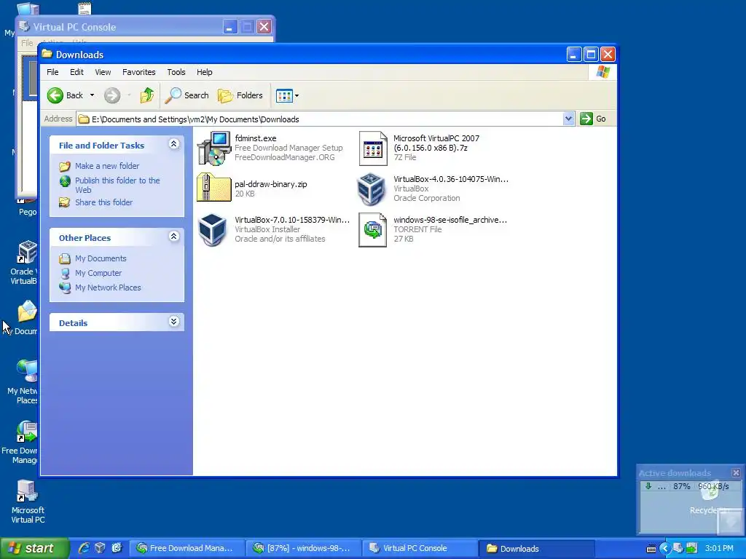
Task: Launch Internet Explorer from quick launch
Action: tap(85, 549)
